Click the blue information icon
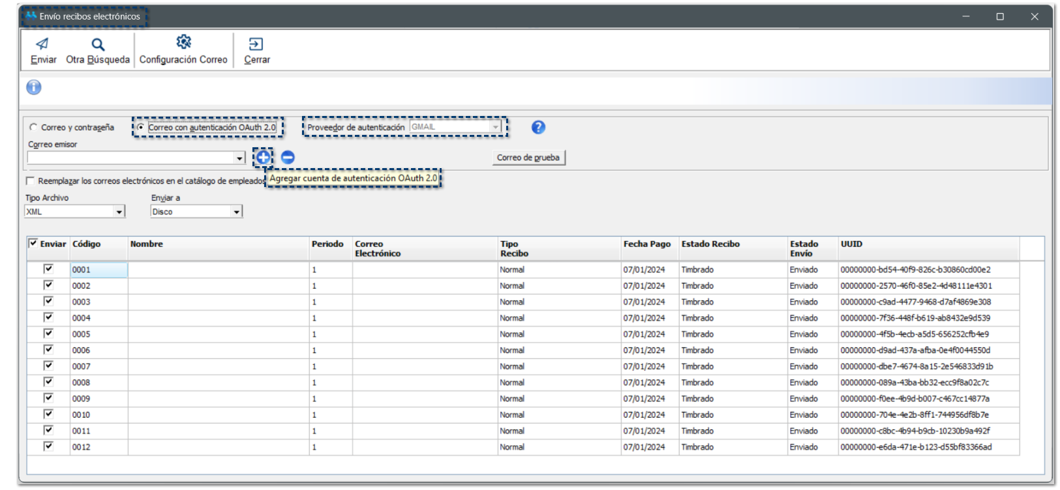 [x=34, y=87]
